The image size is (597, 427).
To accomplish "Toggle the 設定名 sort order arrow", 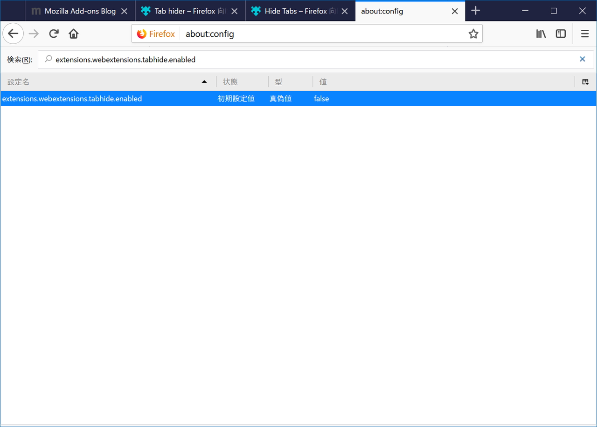I will coord(204,81).
